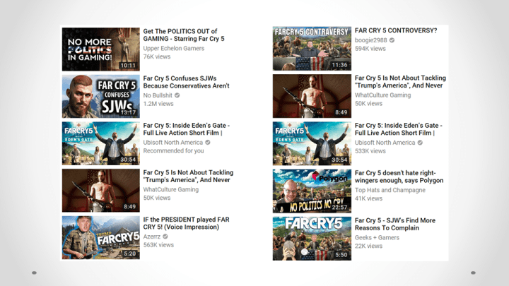Image resolution: width=509 pixels, height=286 pixels.
Task: Open the 'FAR CRY 5 CONFUSES SJWs' thumbnail
Action: (x=101, y=96)
